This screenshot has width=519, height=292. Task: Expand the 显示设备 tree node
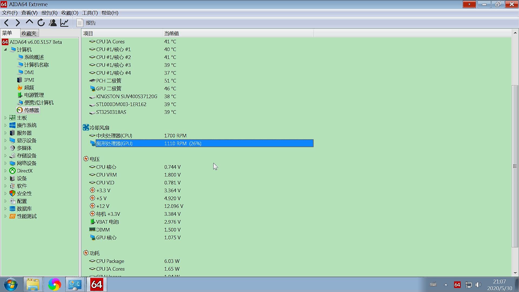(x=5, y=141)
